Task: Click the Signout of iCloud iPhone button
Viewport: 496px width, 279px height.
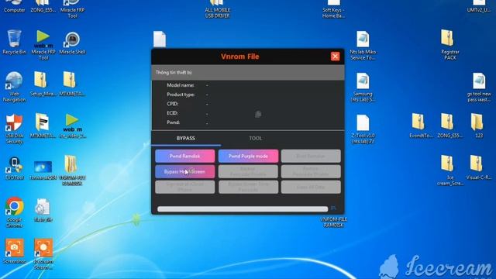Action: coord(185,187)
